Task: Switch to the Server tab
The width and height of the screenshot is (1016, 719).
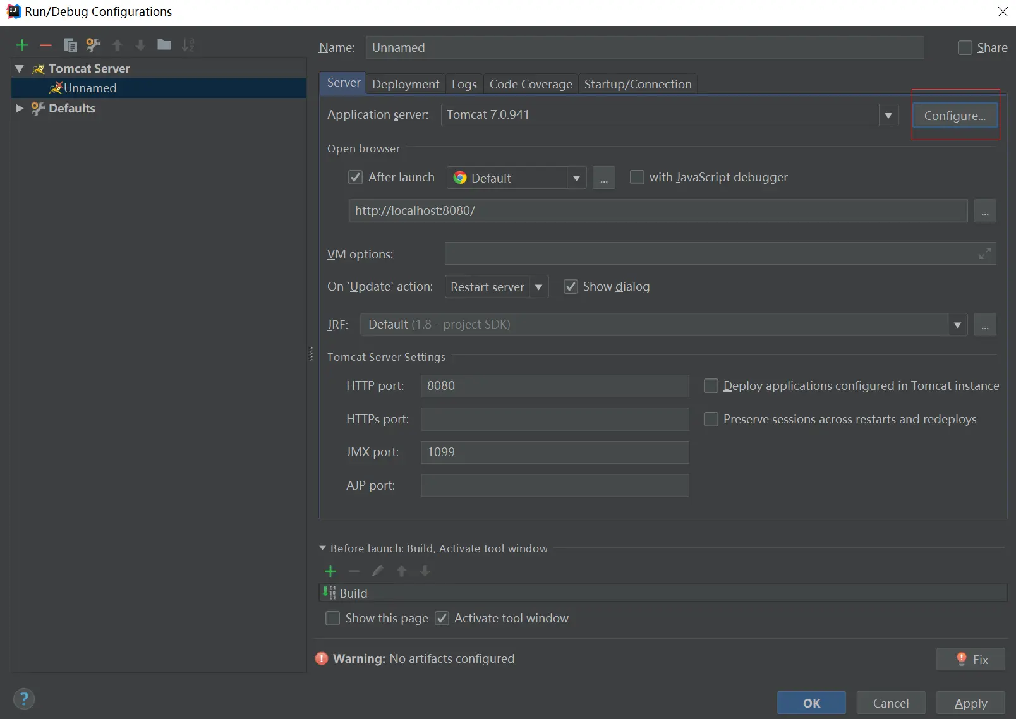Action: point(343,83)
